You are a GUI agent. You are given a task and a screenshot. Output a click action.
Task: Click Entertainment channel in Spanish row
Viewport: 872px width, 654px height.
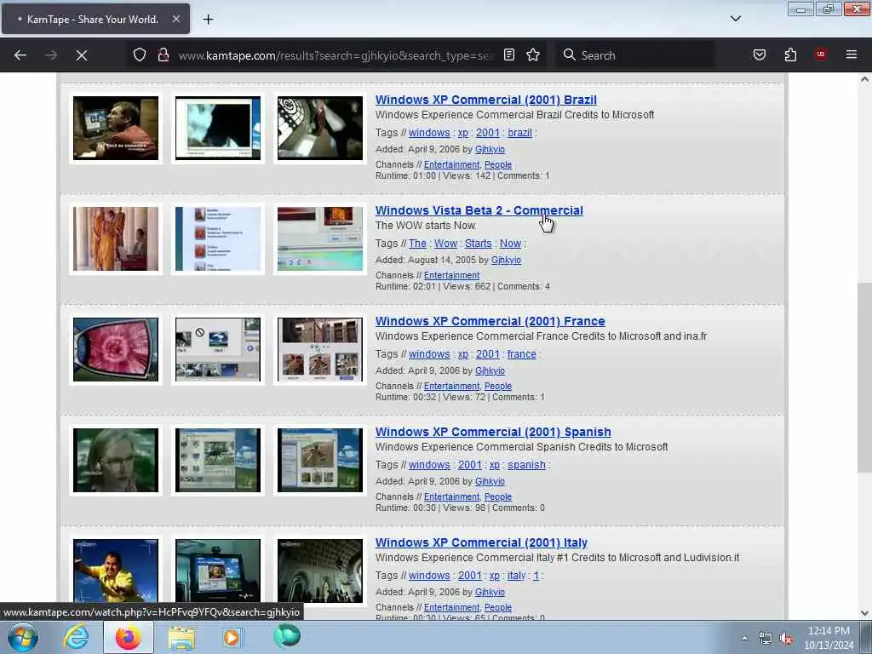(x=451, y=496)
